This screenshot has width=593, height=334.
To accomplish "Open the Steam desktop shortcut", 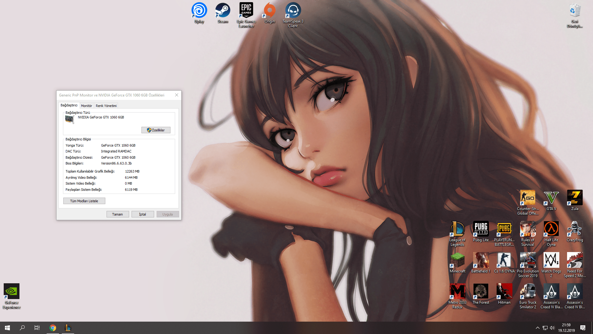I will point(223,11).
